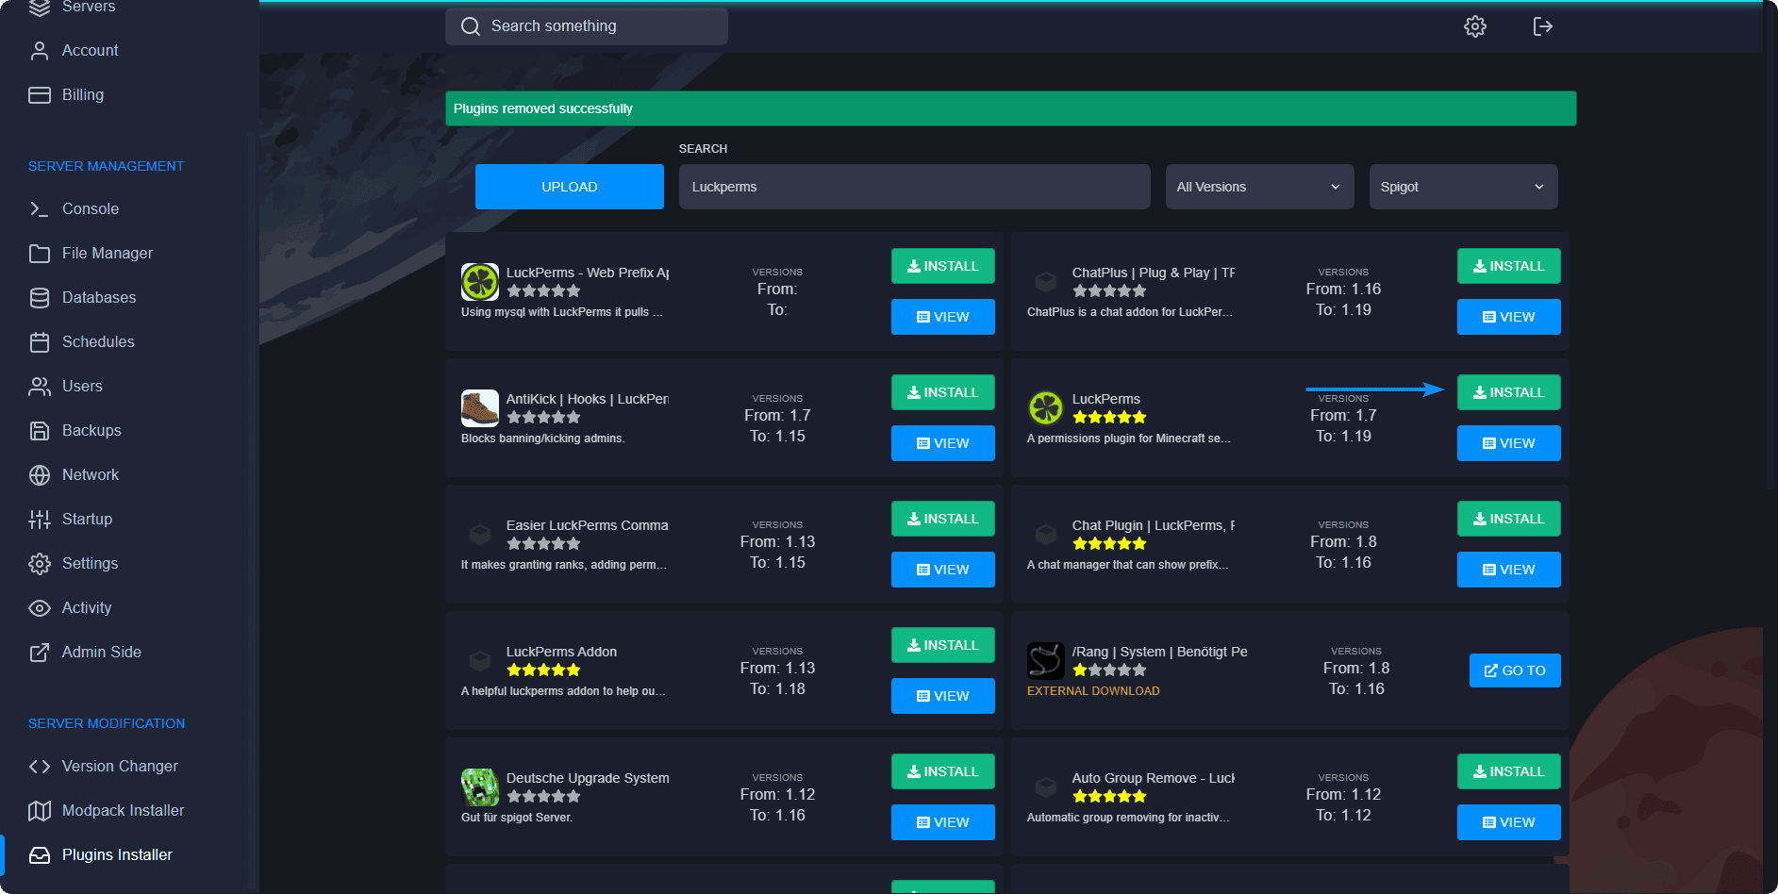
Task: View details of ChatPlus plugin
Action: 1507,317
